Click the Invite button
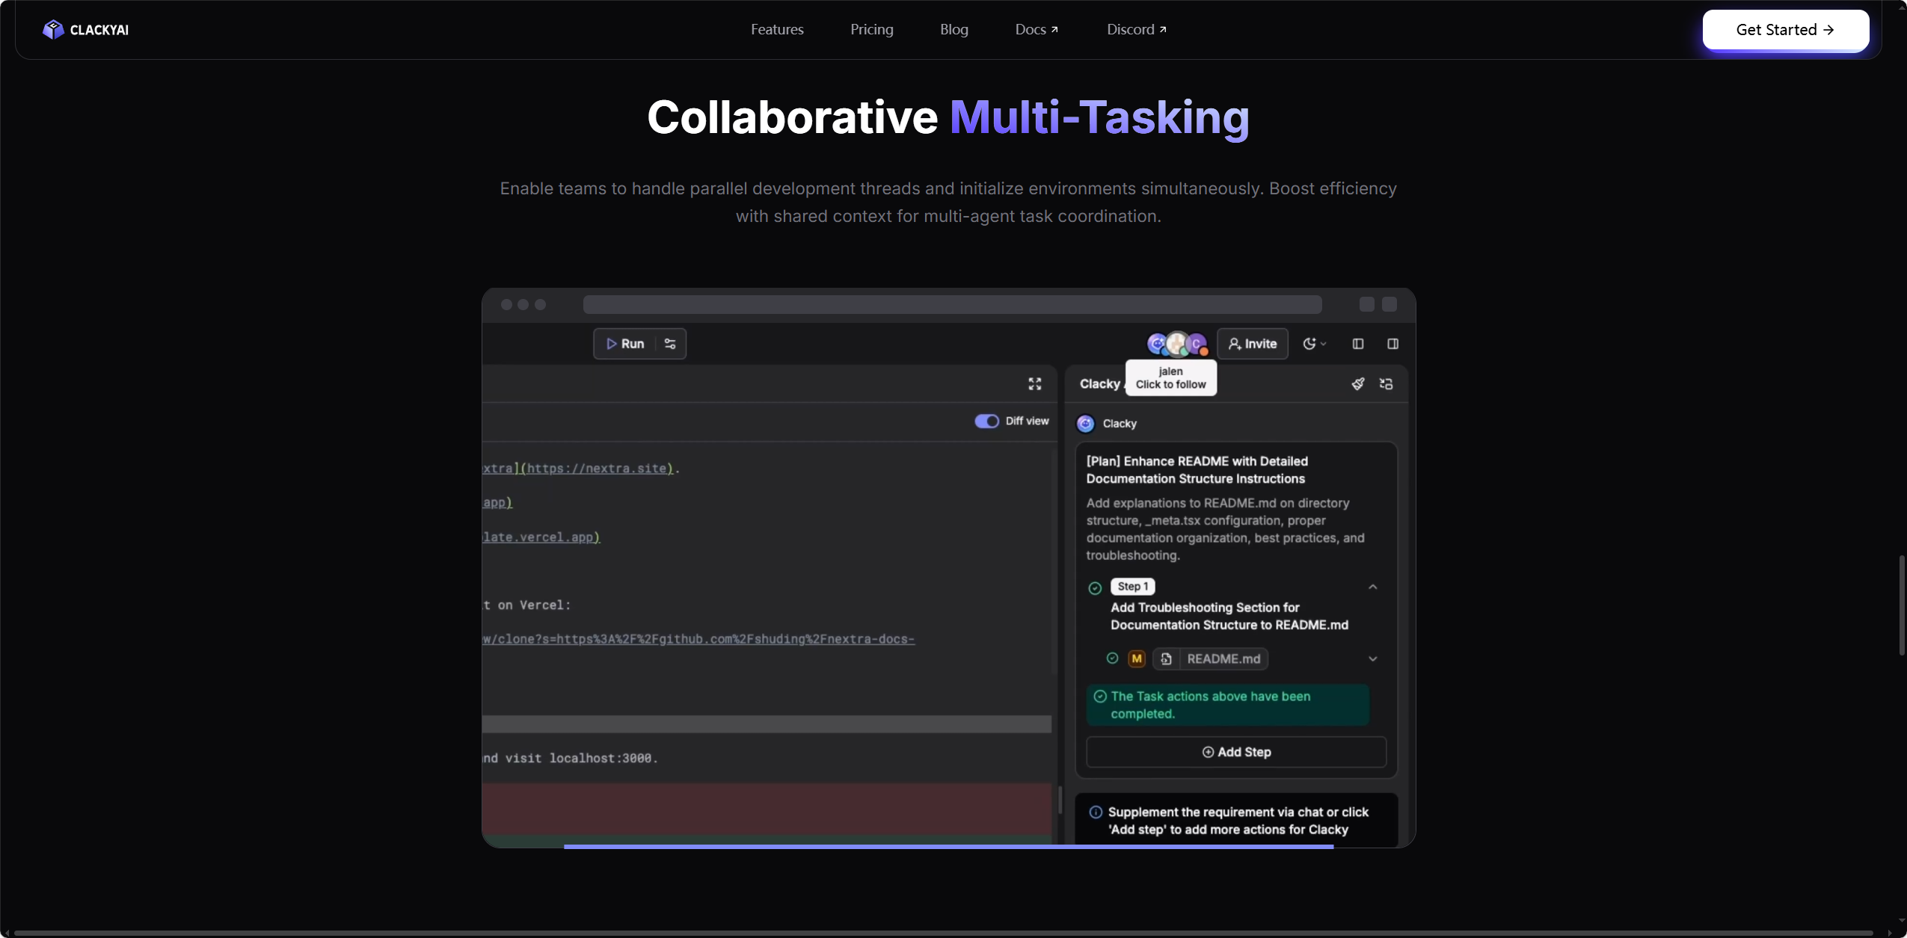1907x938 pixels. pos(1253,344)
